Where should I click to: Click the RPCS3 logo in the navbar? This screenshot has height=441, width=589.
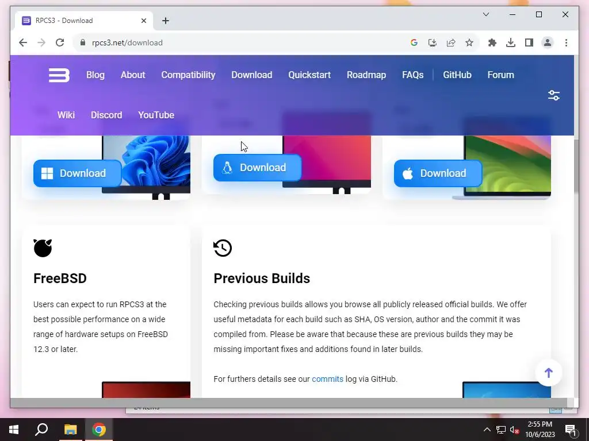pos(59,75)
